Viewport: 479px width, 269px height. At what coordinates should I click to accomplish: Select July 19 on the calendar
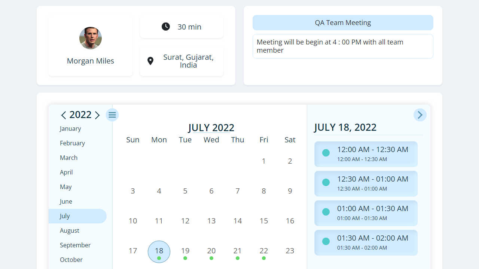click(x=185, y=251)
